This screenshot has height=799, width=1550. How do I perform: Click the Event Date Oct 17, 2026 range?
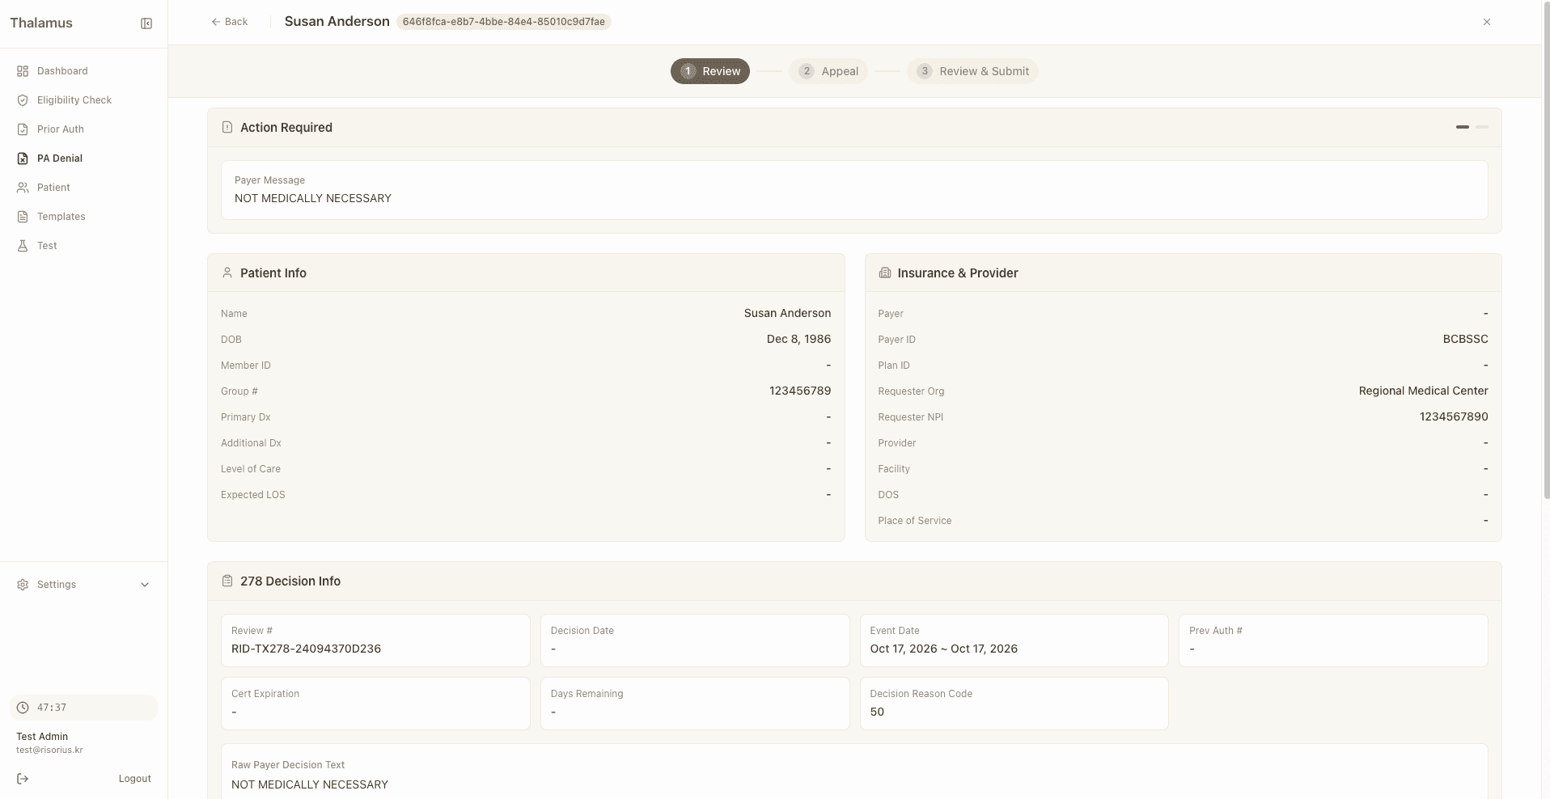pyautogui.click(x=943, y=649)
